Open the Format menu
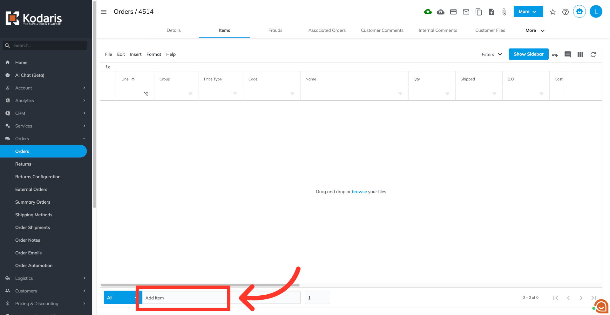 154,54
